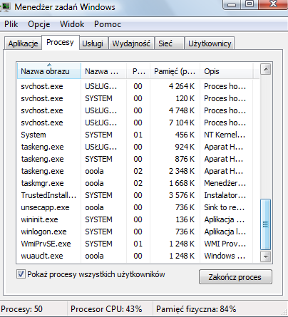This screenshot has height=317, width=288.
Task: Click the Zakończ proces button
Action: [235, 277]
